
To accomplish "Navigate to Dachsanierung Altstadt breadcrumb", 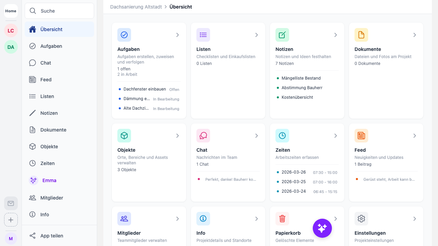I will pyautogui.click(x=136, y=7).
